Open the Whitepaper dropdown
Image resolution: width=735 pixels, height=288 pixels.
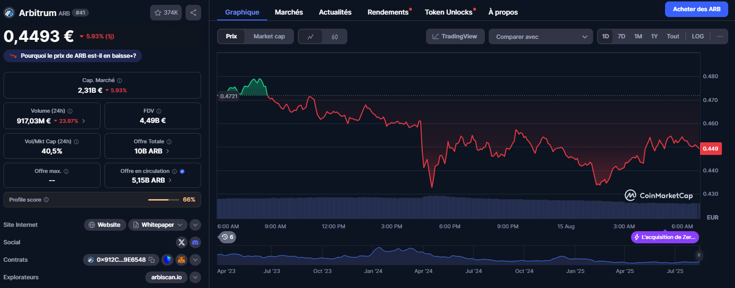click(157, 225)
